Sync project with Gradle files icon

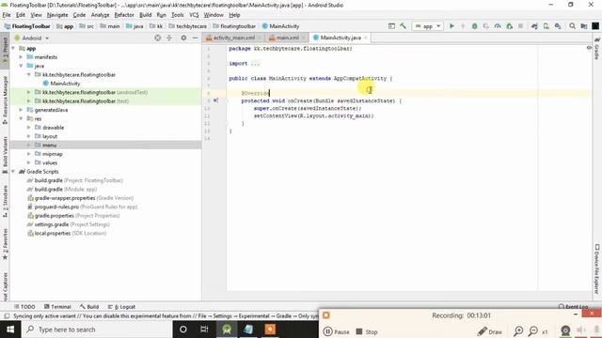[x=534, y=26]
